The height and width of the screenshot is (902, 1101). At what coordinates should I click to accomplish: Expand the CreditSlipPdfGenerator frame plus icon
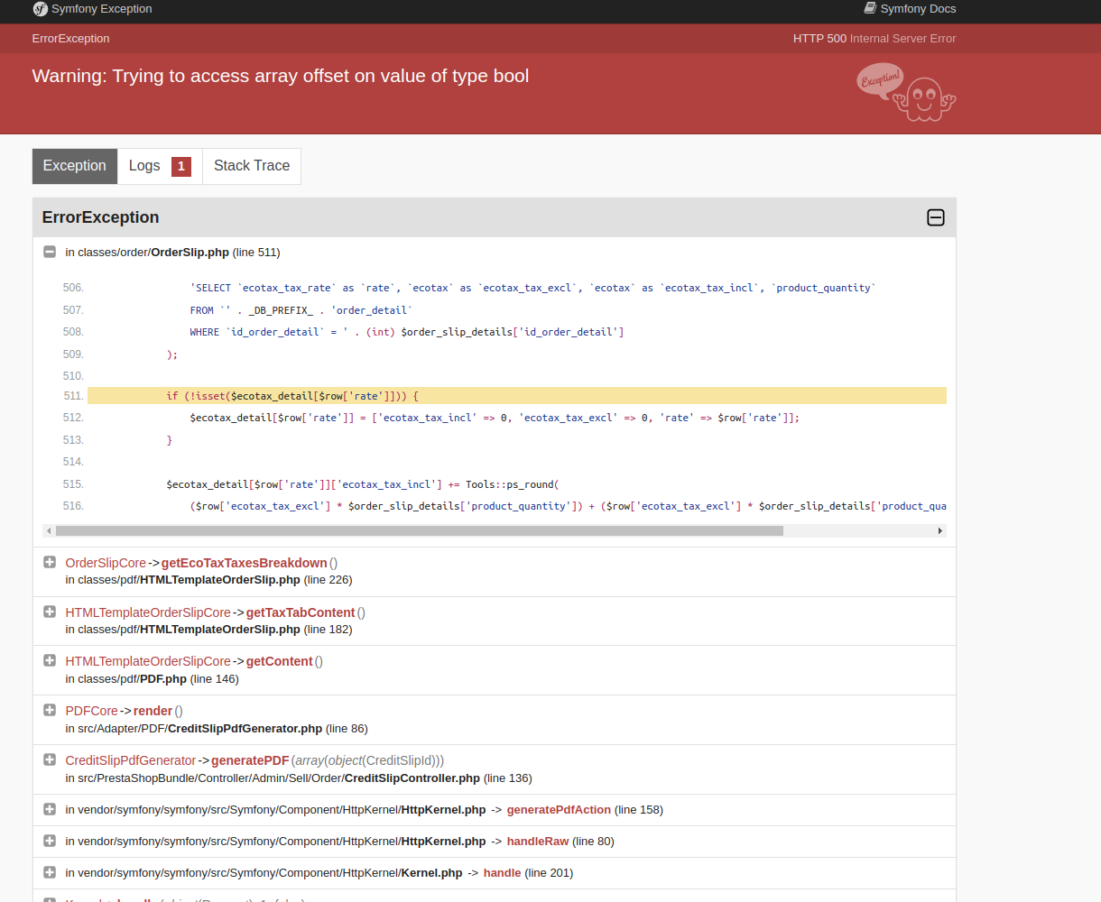click(49, 759)
